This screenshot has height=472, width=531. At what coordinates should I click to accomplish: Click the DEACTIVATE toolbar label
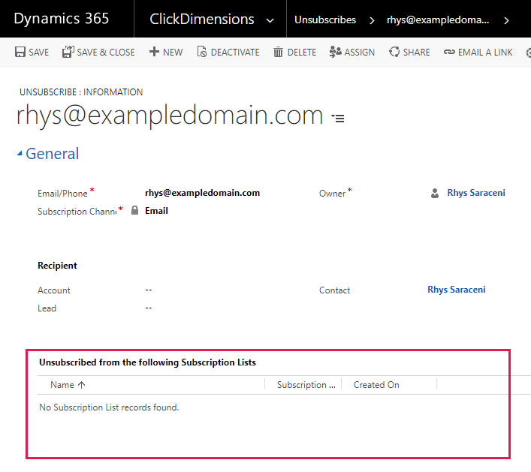click(235, 53)
